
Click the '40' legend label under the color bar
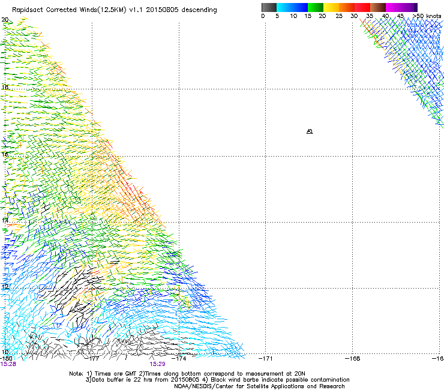pyautogui.click(x=385, y=16)
